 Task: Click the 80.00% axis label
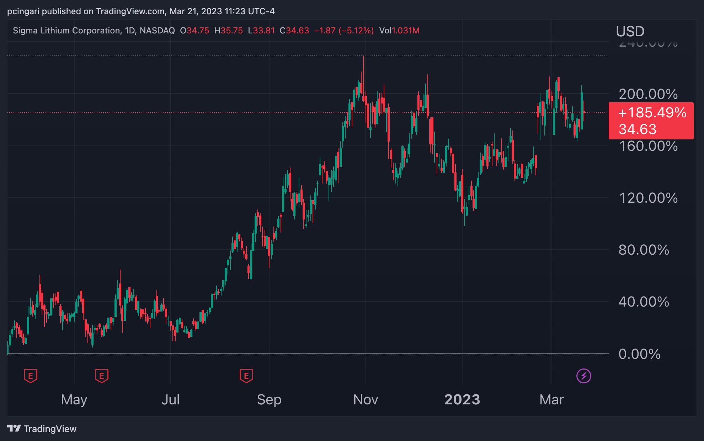pyautogui.click(x=644, y=250)
